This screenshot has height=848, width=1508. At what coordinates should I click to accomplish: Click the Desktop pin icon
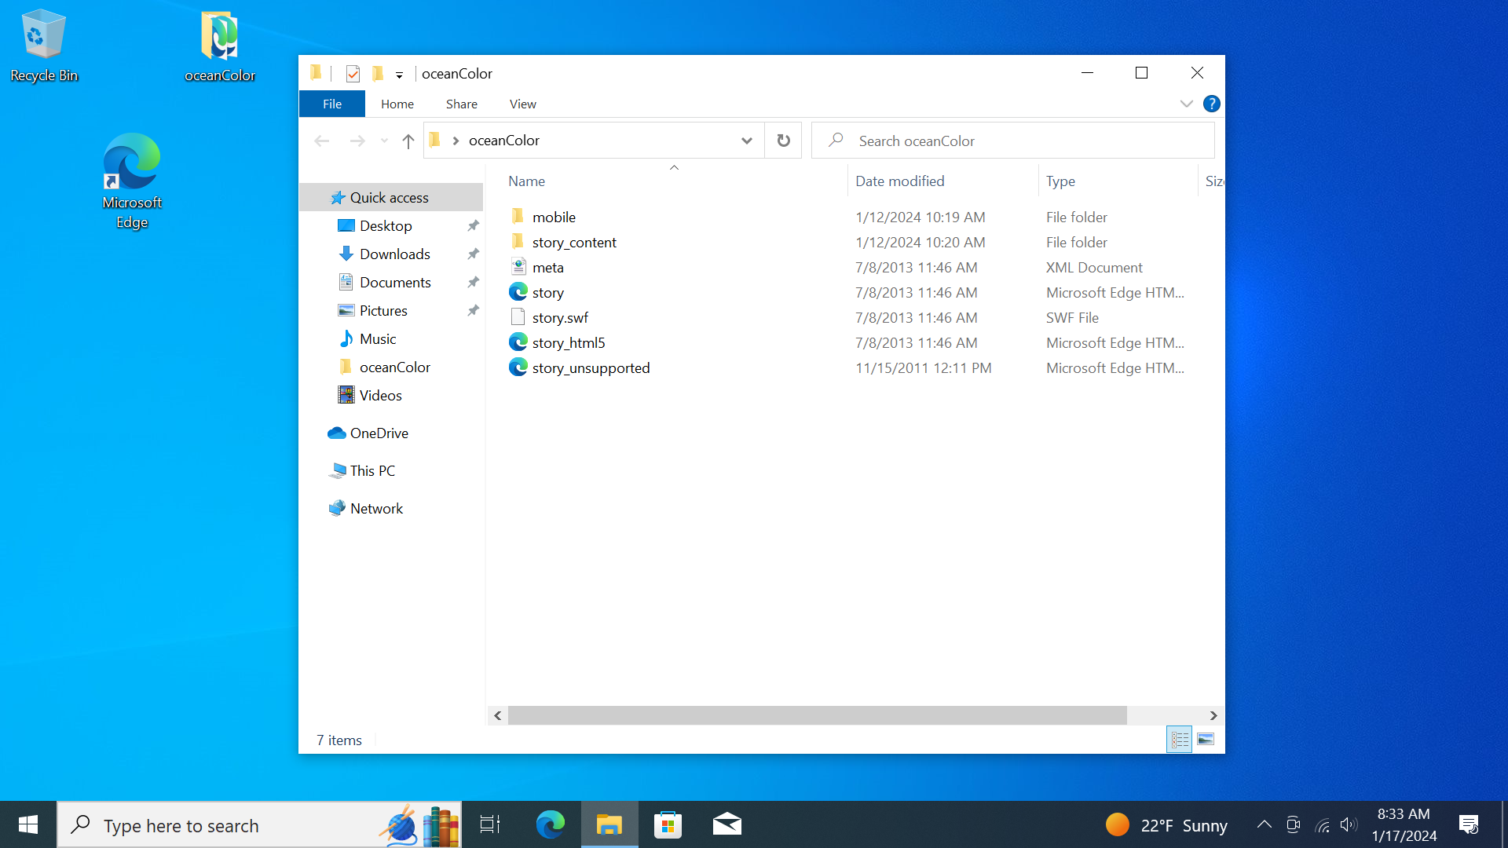tap(473, 226)
